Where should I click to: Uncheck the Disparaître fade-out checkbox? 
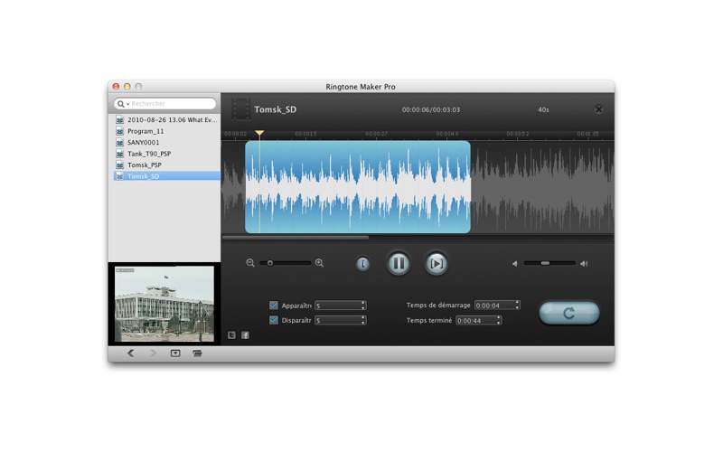pyautogui.click(x=274, y=320)
